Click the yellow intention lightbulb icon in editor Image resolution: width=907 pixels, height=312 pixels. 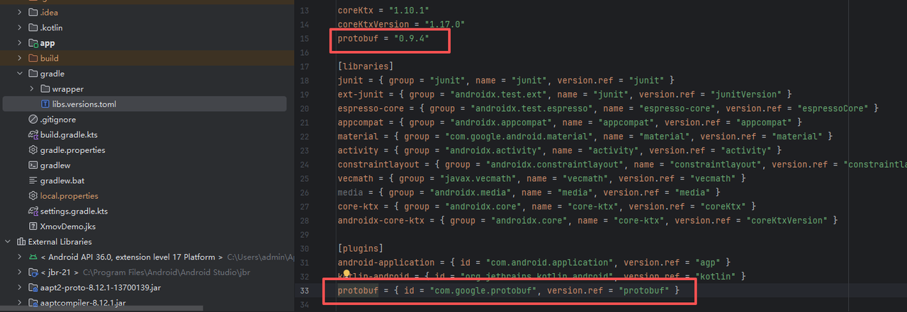[x=347, y=275]
